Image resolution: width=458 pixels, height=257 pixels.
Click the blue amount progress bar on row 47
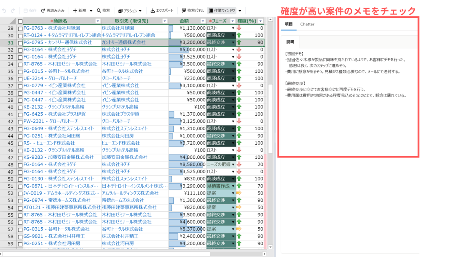coord(177,157)
